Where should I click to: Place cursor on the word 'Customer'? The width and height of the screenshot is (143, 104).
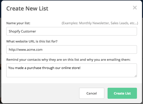tap(28, 31)
